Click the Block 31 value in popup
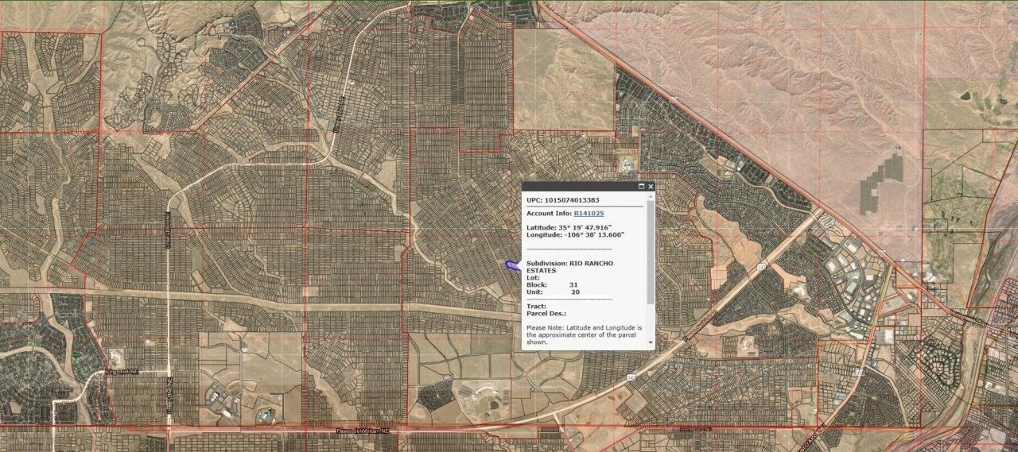Screen dimensions: 1018x452 [x=573, y=284]
